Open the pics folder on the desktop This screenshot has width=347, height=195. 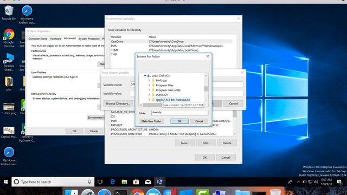tap(9, 83)
